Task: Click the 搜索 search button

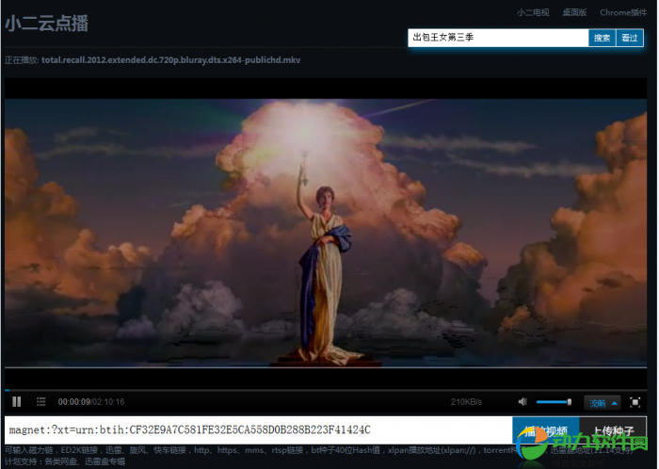Action: click(x=603, y=38)
